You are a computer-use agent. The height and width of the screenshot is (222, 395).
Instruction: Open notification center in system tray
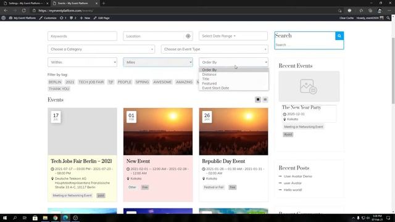388,218
